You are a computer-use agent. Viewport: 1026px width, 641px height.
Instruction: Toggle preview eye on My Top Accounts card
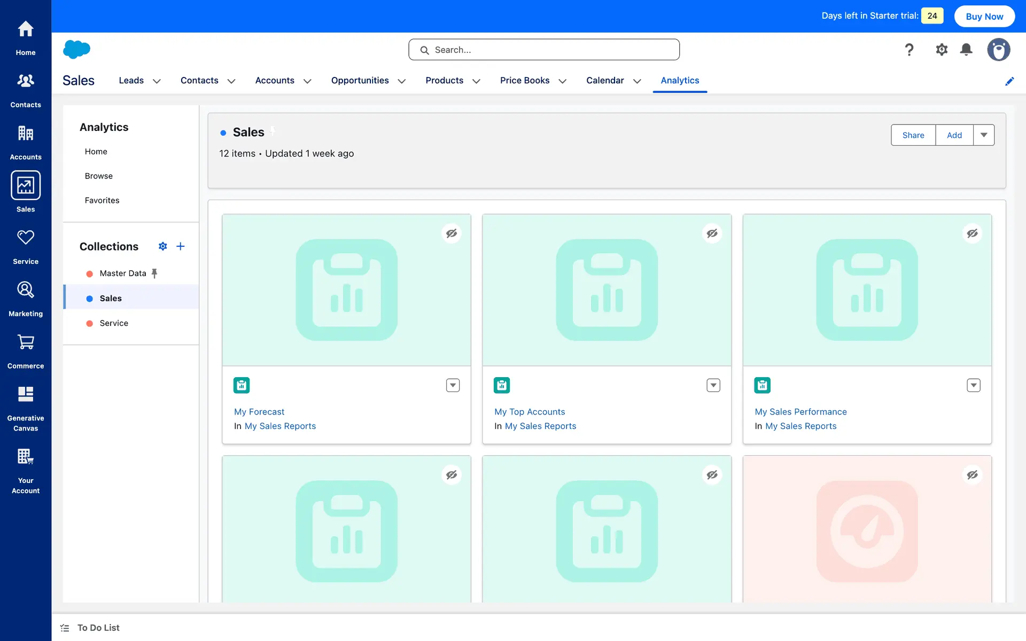[712, 233]
